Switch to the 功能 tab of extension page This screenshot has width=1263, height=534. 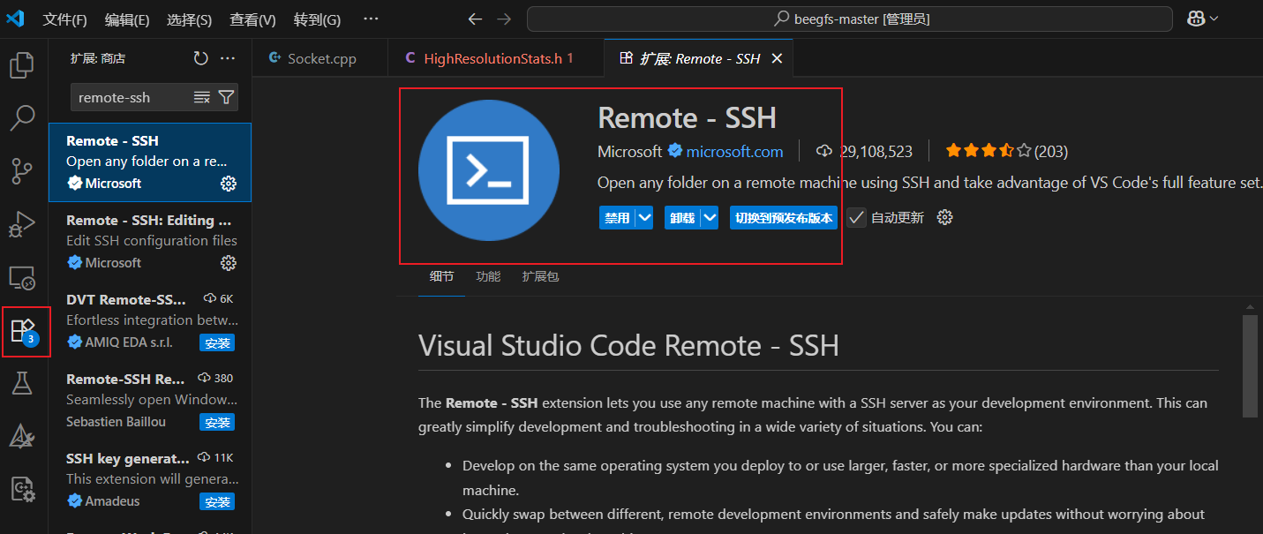pyautogui.click(x=488, y=276)
